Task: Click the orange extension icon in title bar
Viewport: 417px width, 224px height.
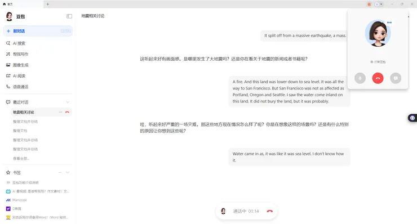Action: point(369,5)
